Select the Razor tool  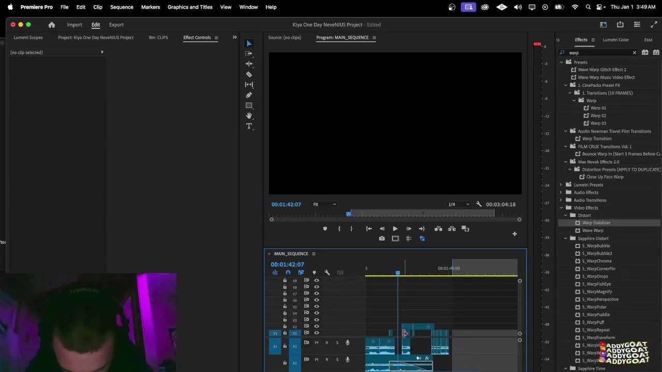(249, 74)
